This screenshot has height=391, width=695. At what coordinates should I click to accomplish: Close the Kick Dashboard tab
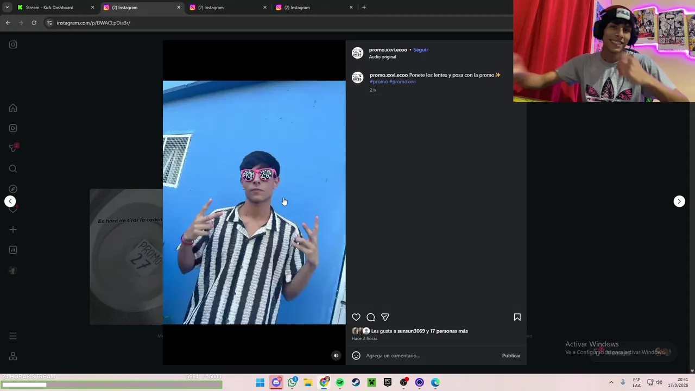click(x=92, y=8)
